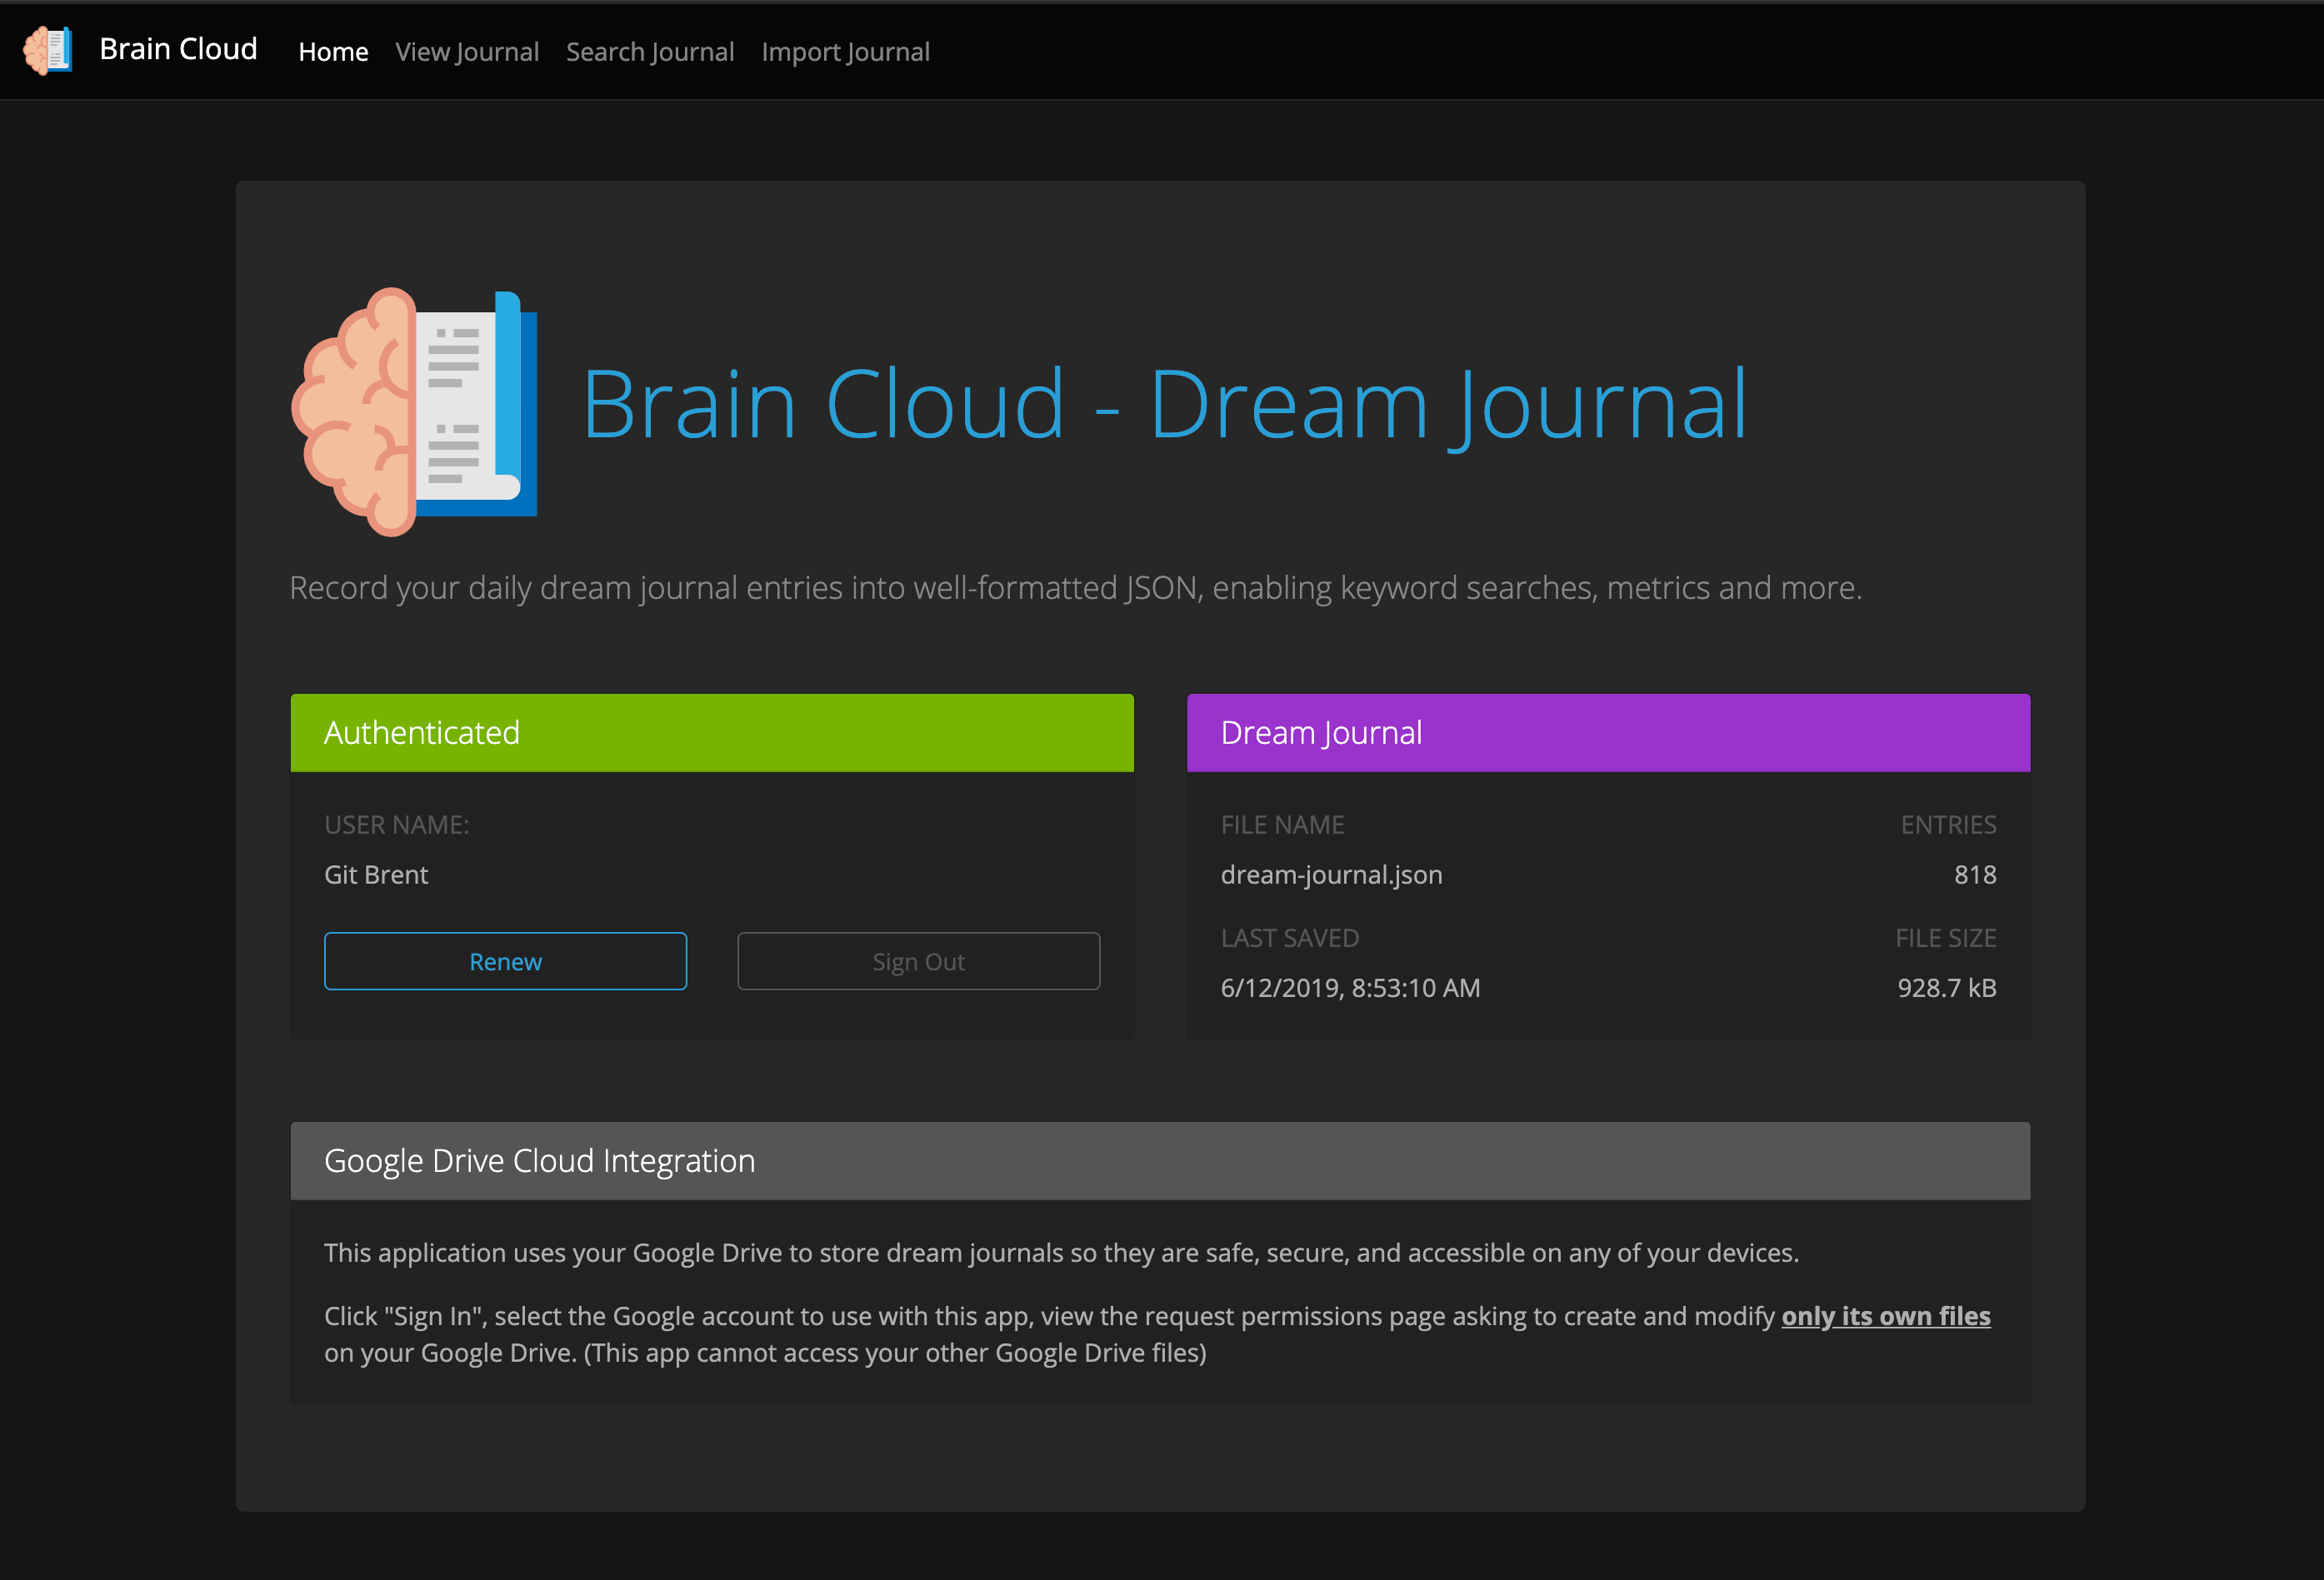Click the Google Drive Cloud Integration header
Viewport: 2324px width, 1580px height.
pyautogui.click(x=539, y=1160)
